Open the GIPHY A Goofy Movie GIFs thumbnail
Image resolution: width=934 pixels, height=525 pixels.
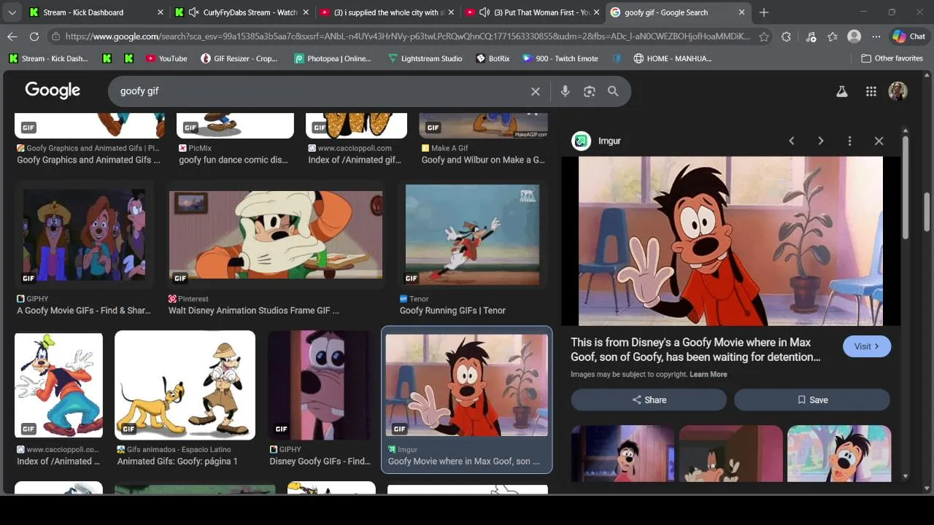84,236
